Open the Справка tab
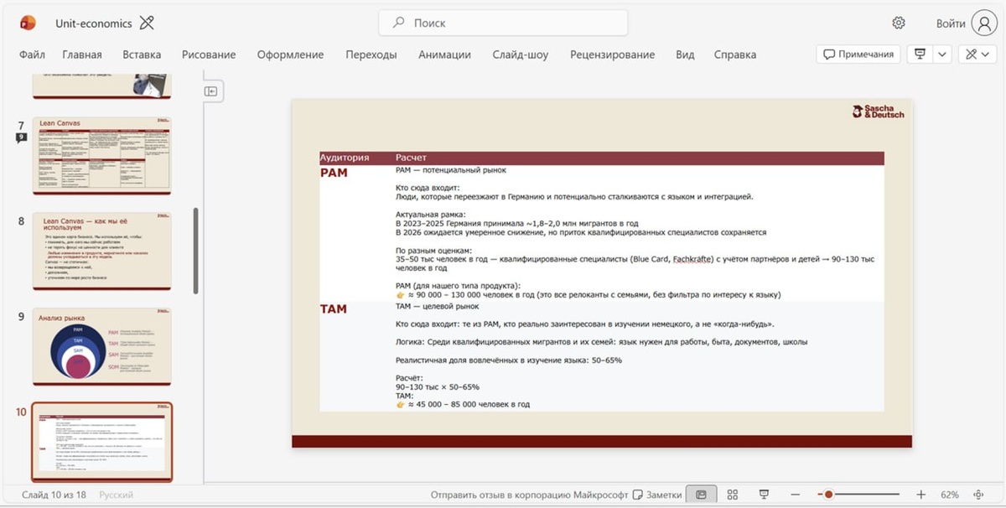This screenshot has height=508, width=1006. pos(735,54)
